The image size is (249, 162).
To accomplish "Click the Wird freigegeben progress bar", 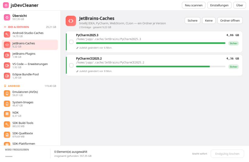I will point(9,157).
